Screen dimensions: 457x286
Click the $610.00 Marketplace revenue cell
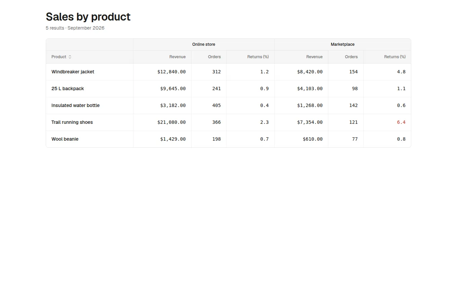[301, 139]
